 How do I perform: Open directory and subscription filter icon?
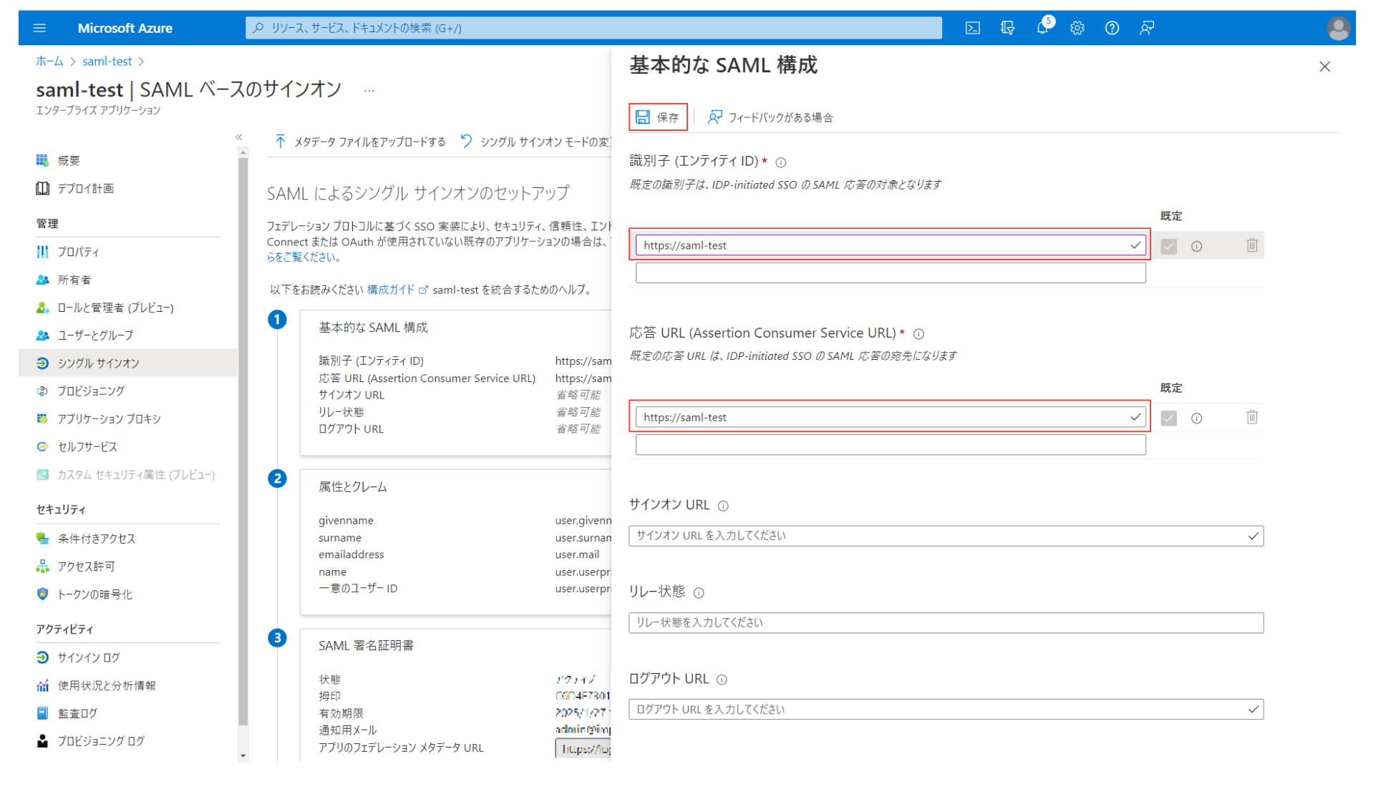[x=1007, y=28]
